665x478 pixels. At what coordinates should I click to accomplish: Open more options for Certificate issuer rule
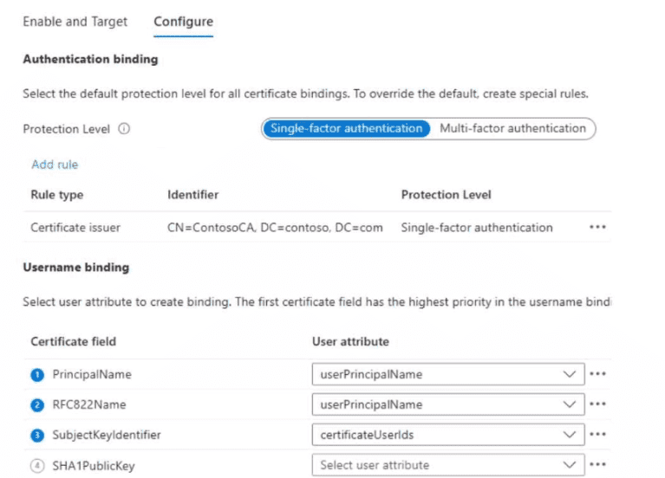(597, 228)
